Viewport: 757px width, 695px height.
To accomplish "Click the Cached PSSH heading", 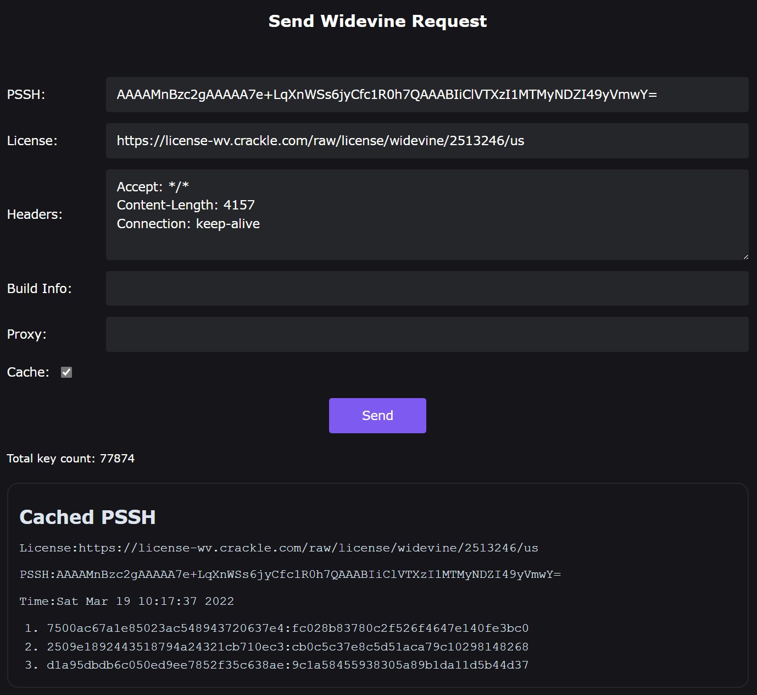I will pos(87,517).
